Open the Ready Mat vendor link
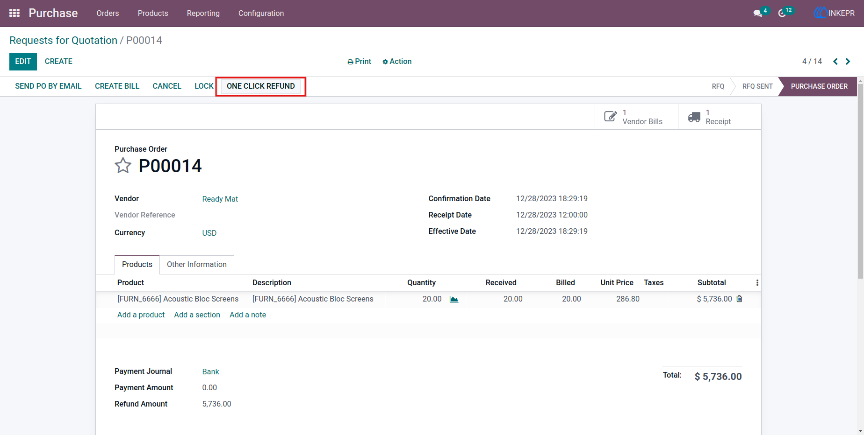The width and height of the screenshot is (864, 435). coord(220,199)
